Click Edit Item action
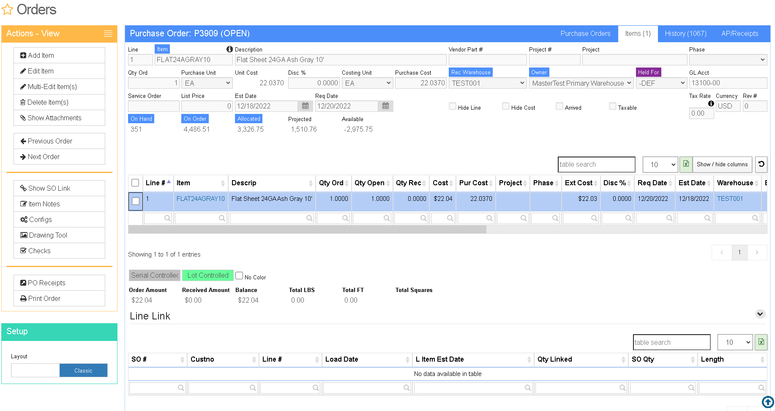Screen dimensions: 775x411 (60, 71)
